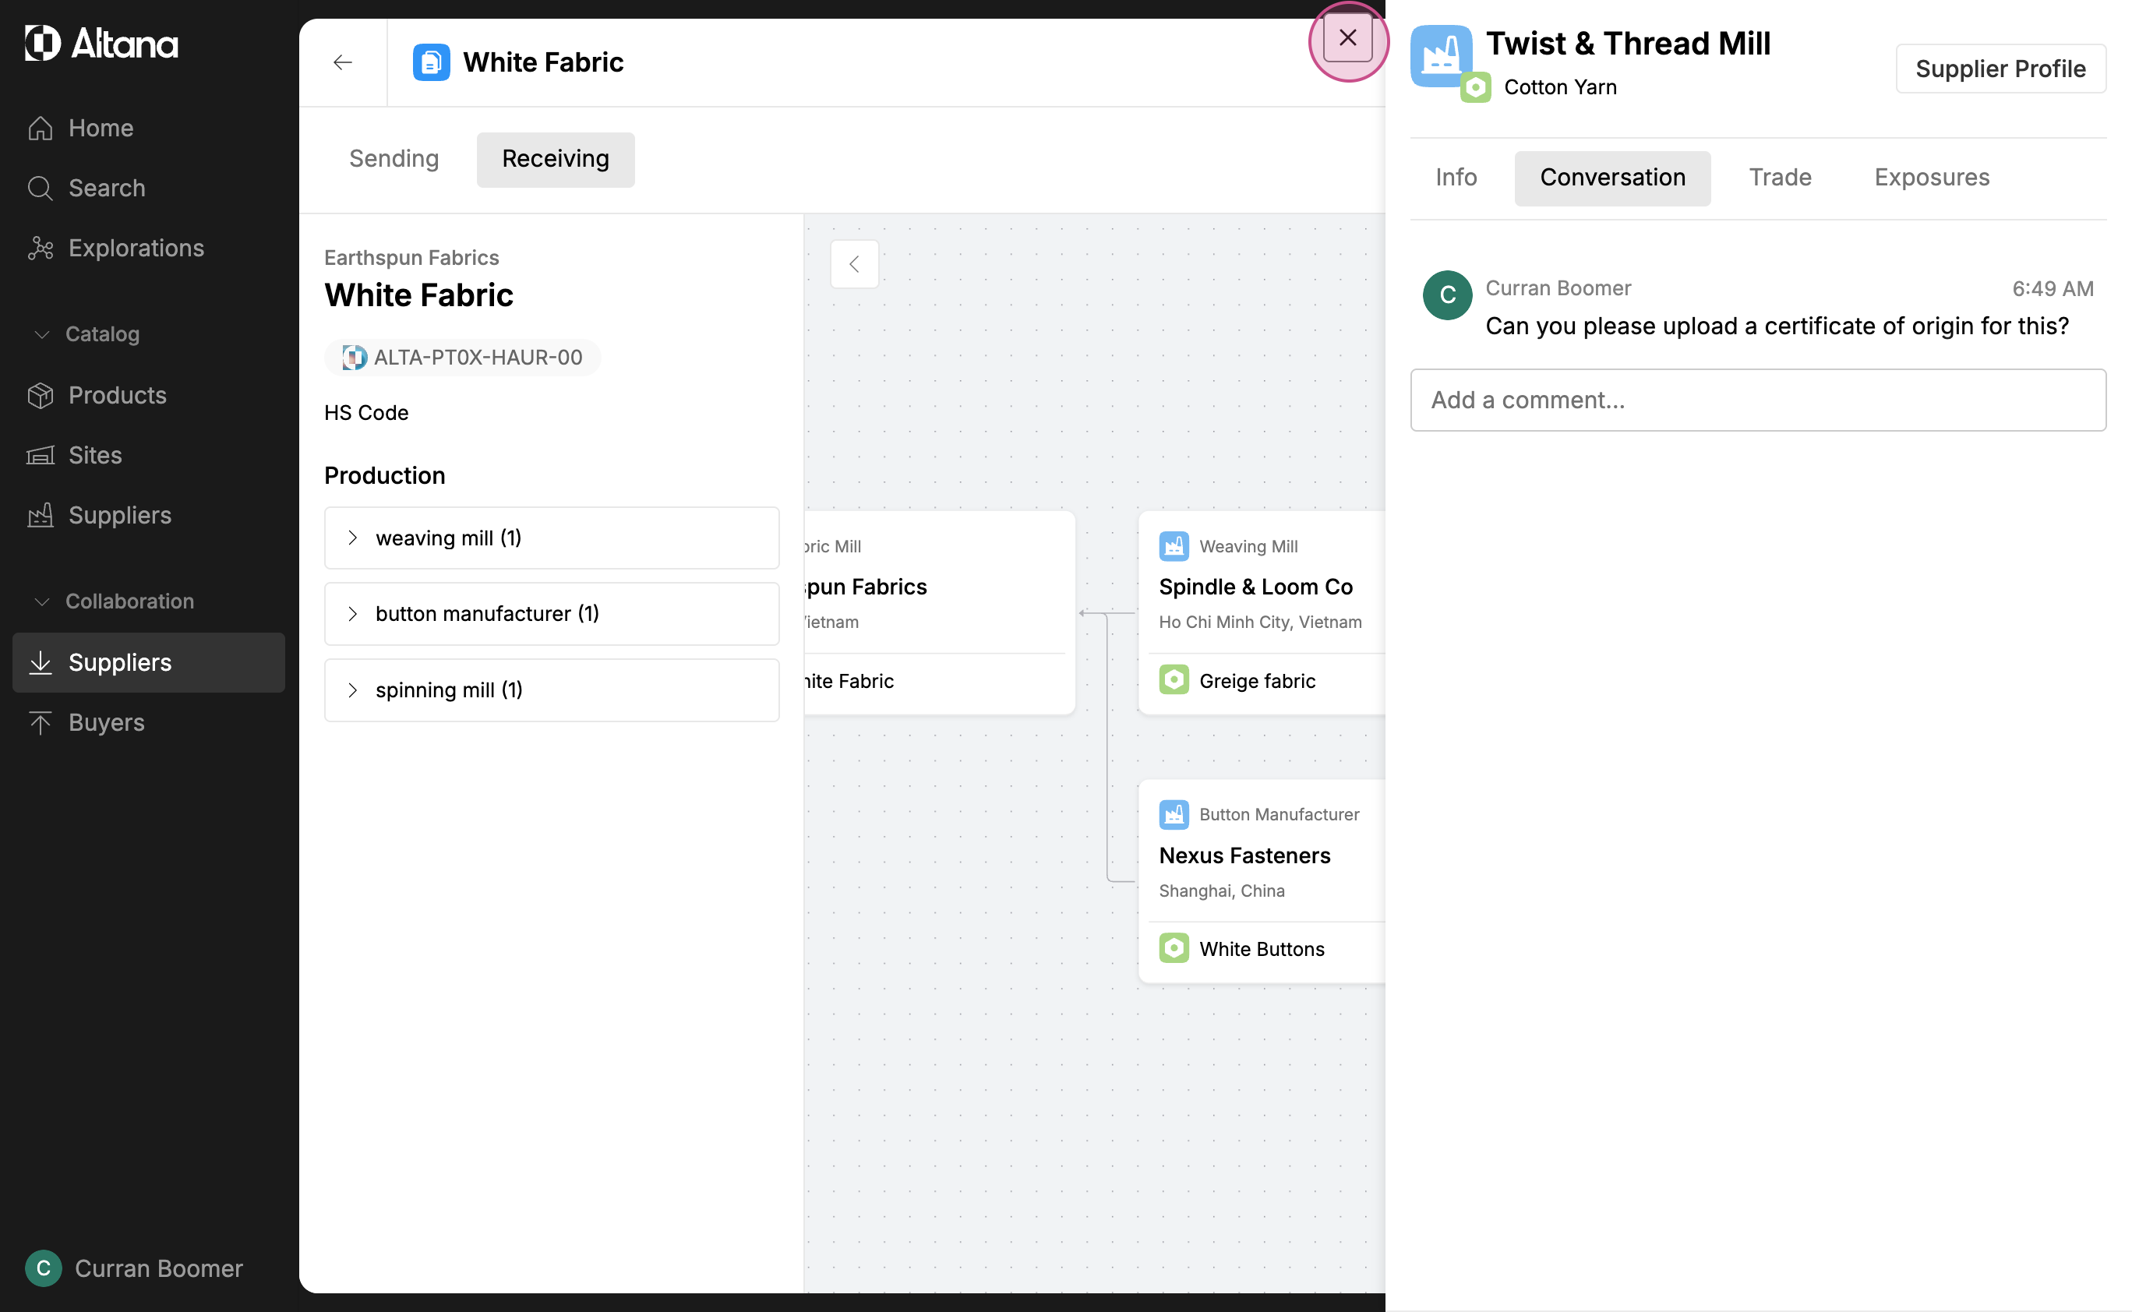This screenshot has height=1312, width=2132.
Task: Switch to the Sending tab
Action: (x=394, y=159)
